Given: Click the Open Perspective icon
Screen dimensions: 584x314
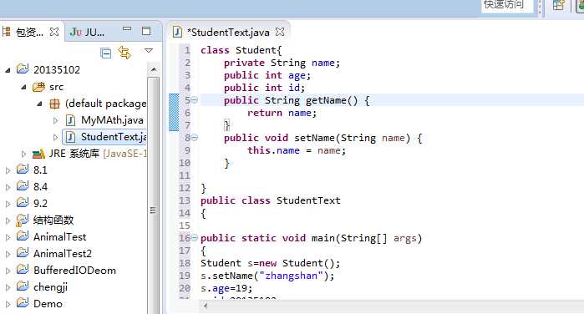Looking at the screenshot, I should [558, 6].
